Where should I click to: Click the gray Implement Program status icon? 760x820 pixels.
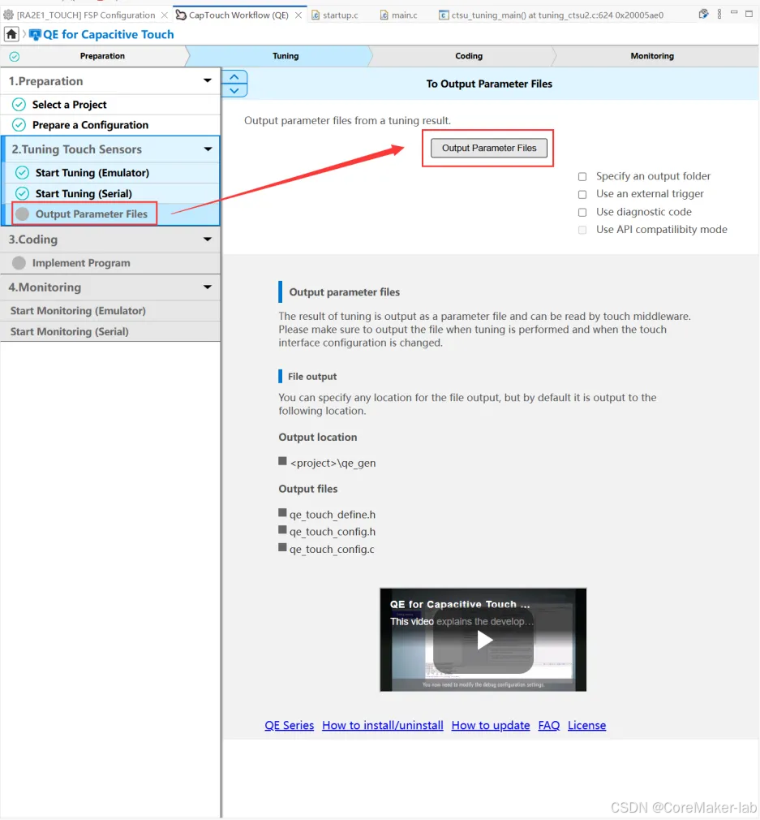coord(19,263)
